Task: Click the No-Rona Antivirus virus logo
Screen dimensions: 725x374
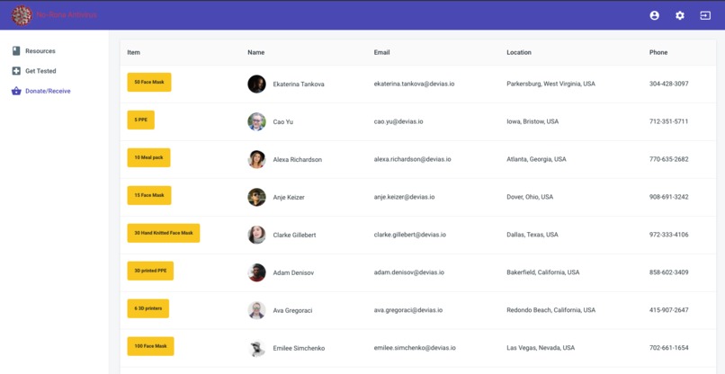Action: tap(22, 15)
